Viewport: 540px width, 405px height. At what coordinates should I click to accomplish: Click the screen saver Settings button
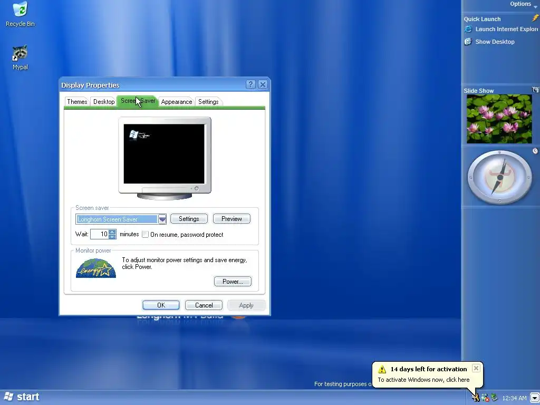coord(189,219)
